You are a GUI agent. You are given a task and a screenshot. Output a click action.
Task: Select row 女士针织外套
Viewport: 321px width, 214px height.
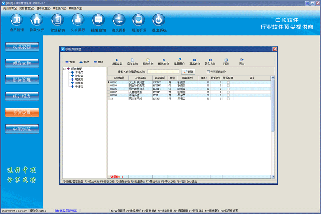pyautogui.click(x=189, y=82)
